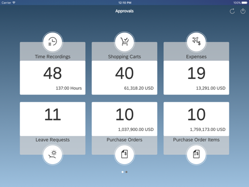This screenshot has width=249, height=187.
Task: Select the first page indicator dot
Action: coord(122,172)
